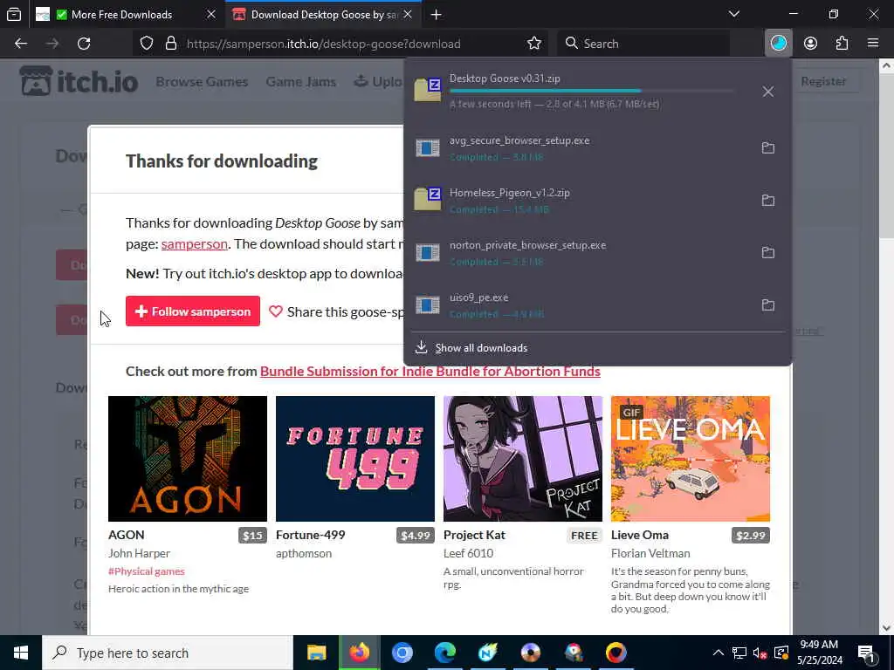This screenshot has height=670, width=894.
Task: Show hidden system tray icons
Action: click(719, 653)
